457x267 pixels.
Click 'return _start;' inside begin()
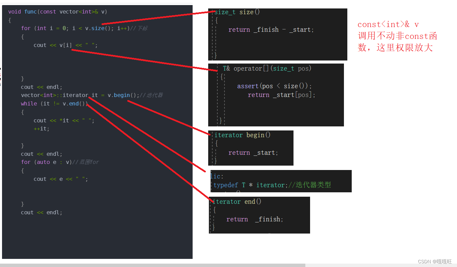coord(253,153)
